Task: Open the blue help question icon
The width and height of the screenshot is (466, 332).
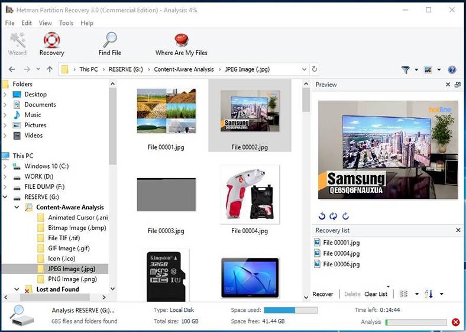Action: pos(452,70)
